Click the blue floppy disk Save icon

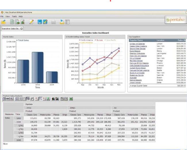(40, 22)
